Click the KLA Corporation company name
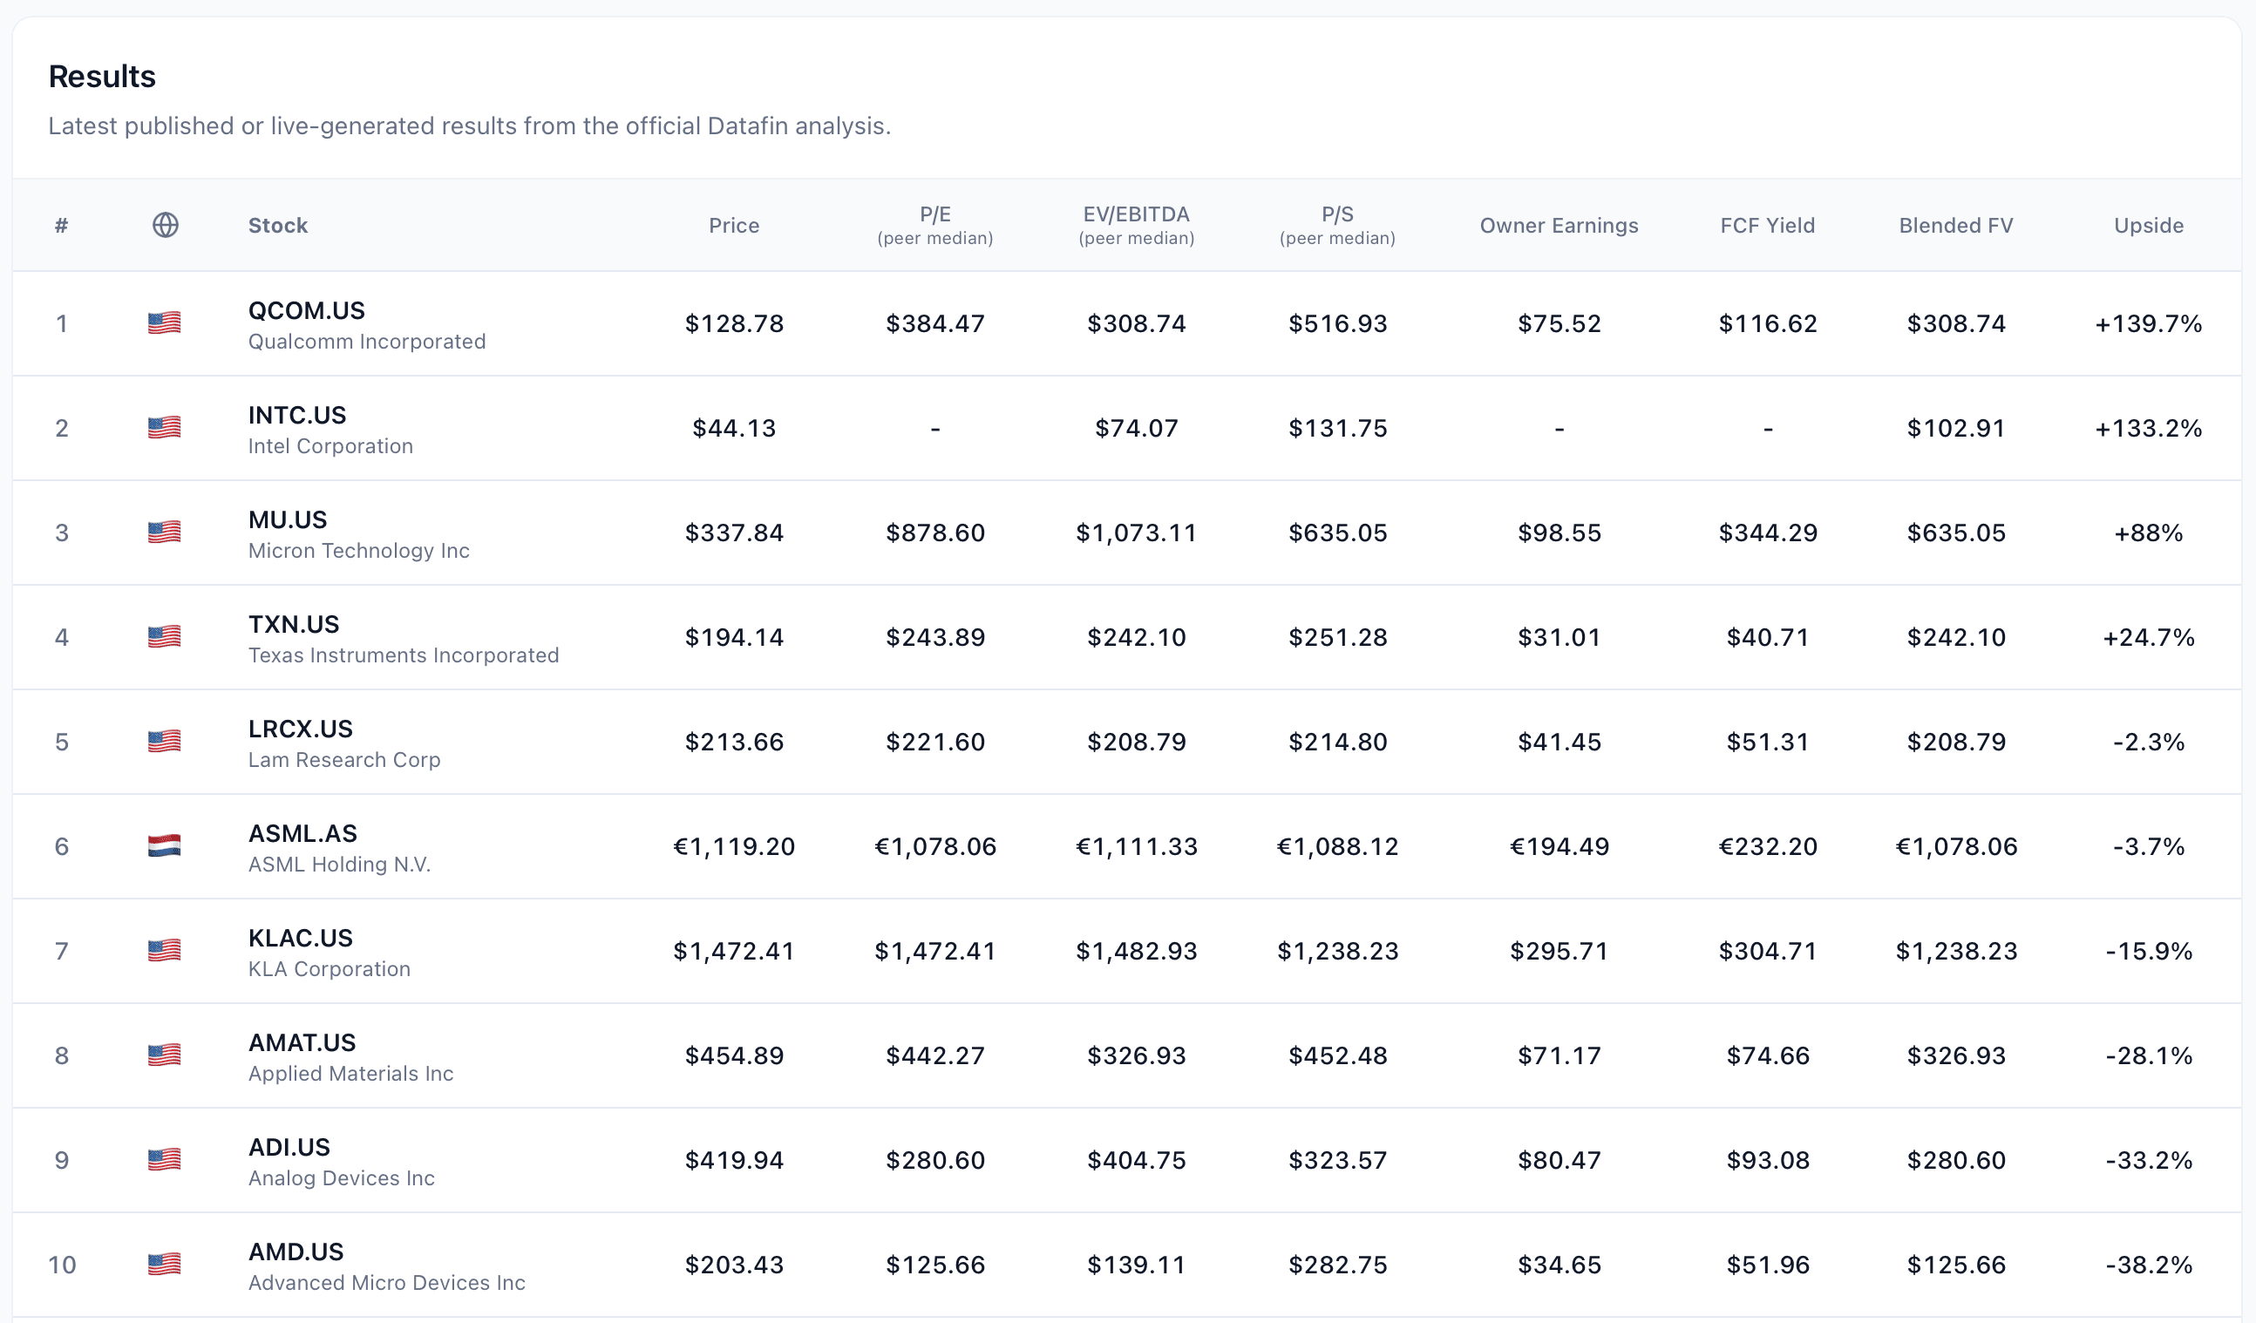 330,969
